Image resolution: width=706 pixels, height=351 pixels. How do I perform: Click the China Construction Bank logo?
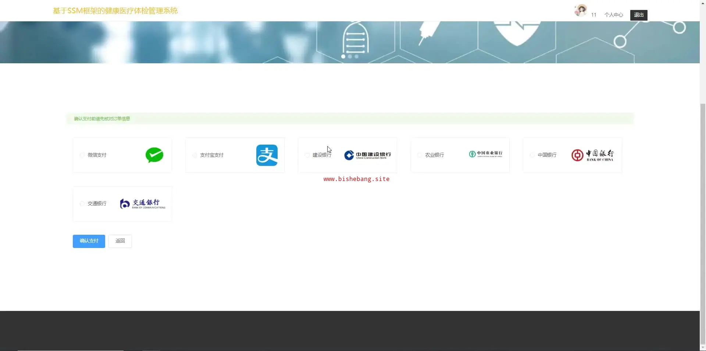pos(367,155)
